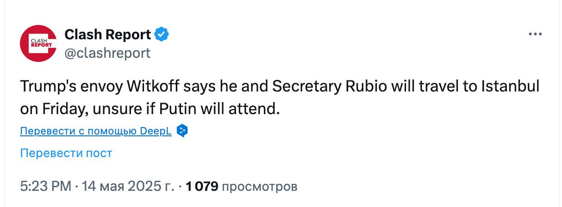This screenshot has width=562, height=207.
Task: Click the @clashreport handle
Action: click(107, 53)
